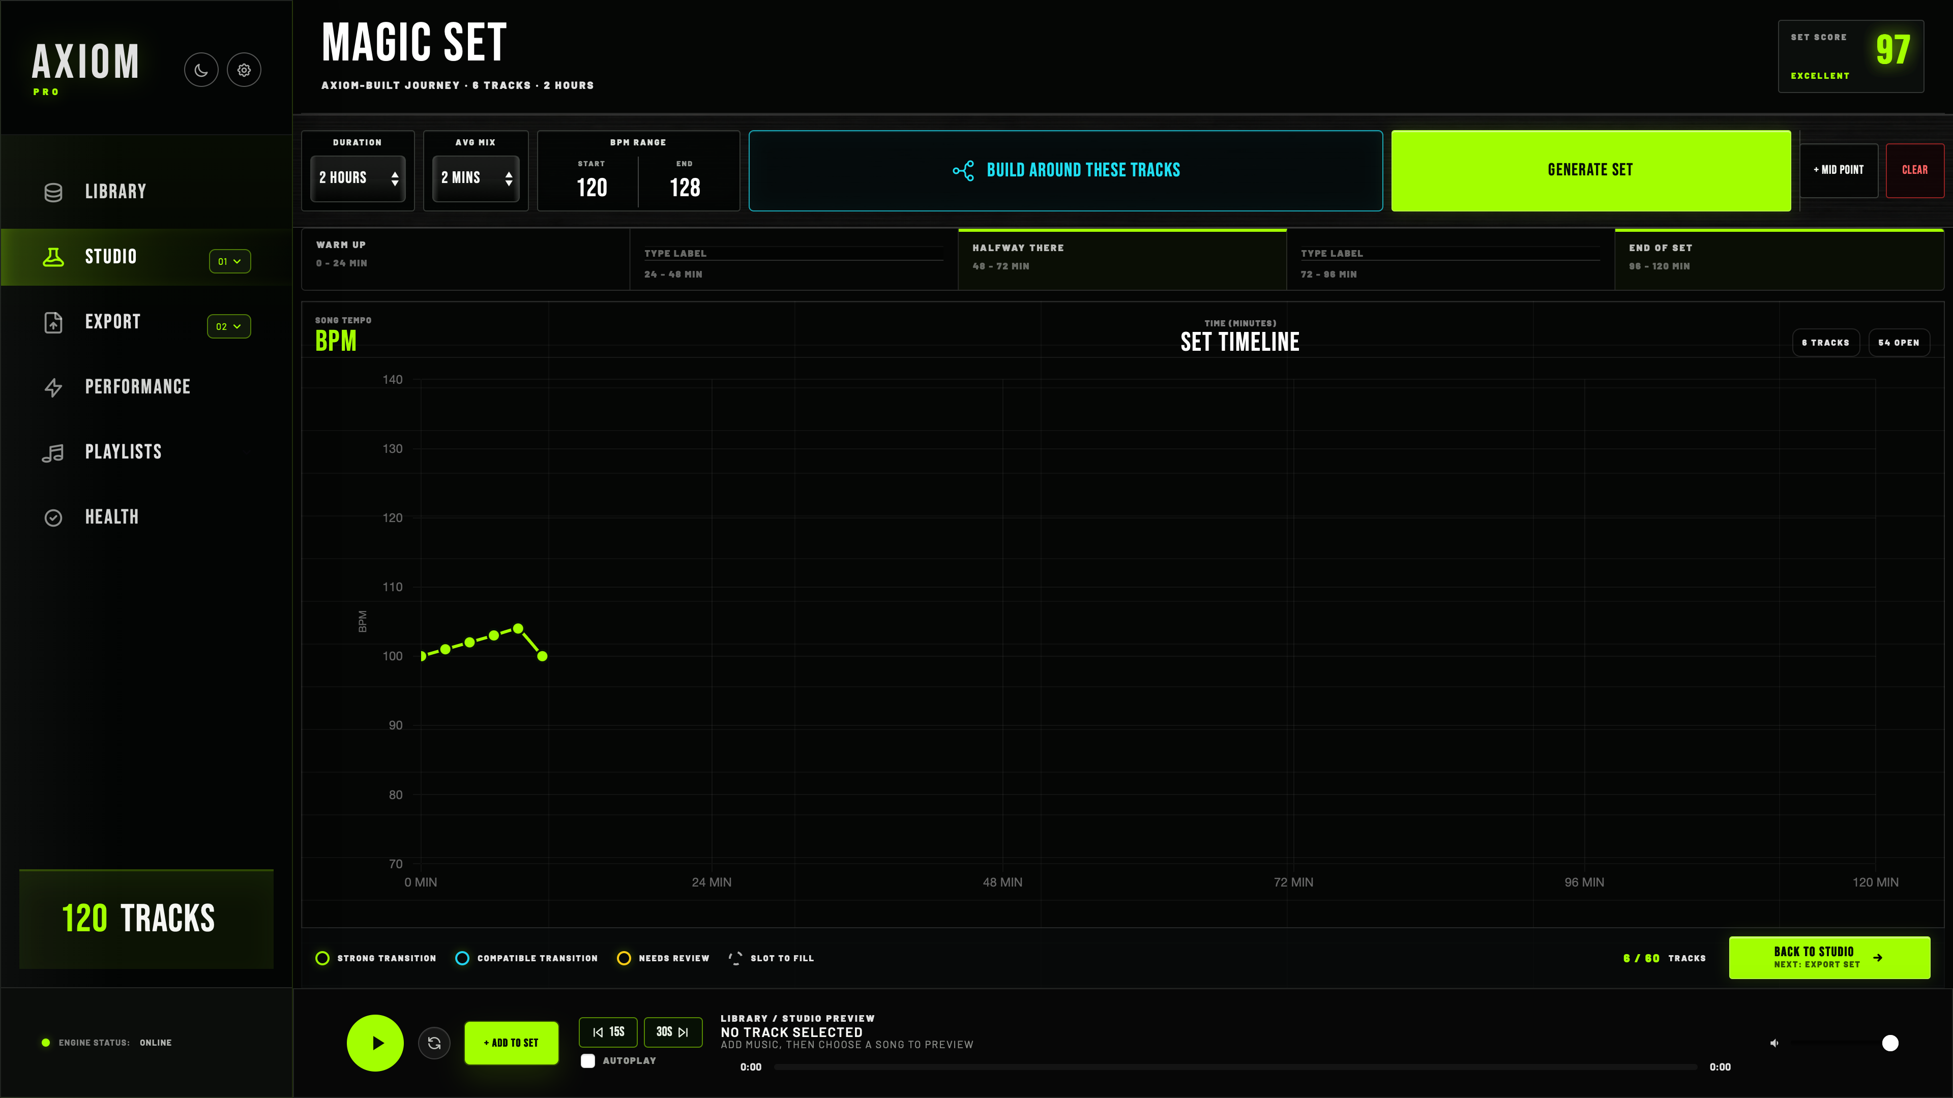Click the Type Label field for 24 - 48 min
1953x1098 pixels.
pyautogui.click(x=793, y=253)
